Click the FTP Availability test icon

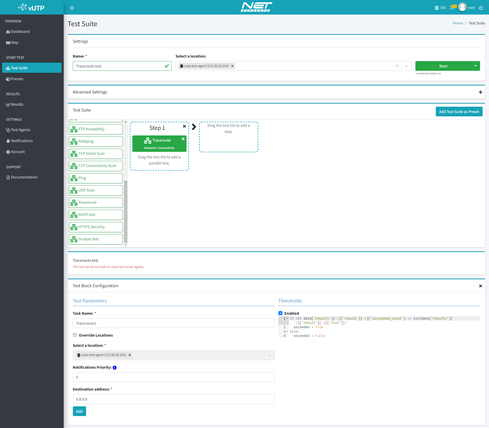(74, 129)
